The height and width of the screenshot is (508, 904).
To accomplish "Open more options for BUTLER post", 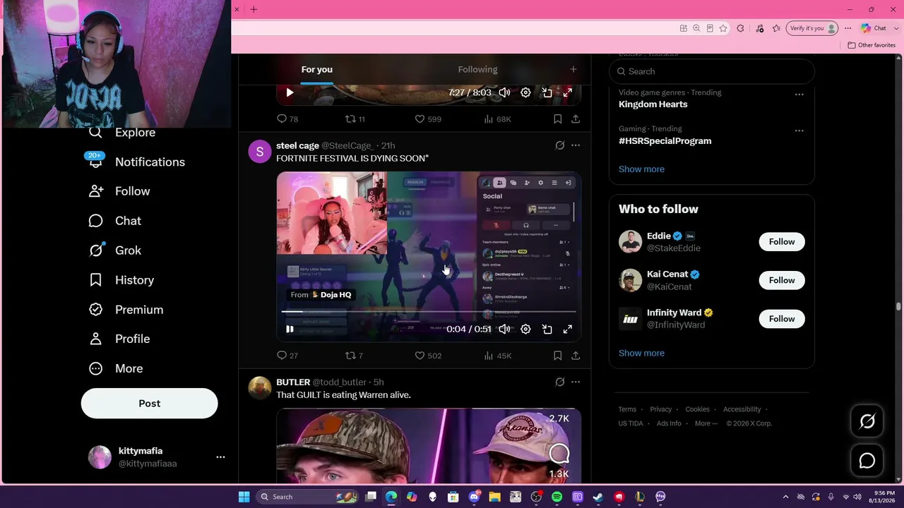I will point(576,382).
